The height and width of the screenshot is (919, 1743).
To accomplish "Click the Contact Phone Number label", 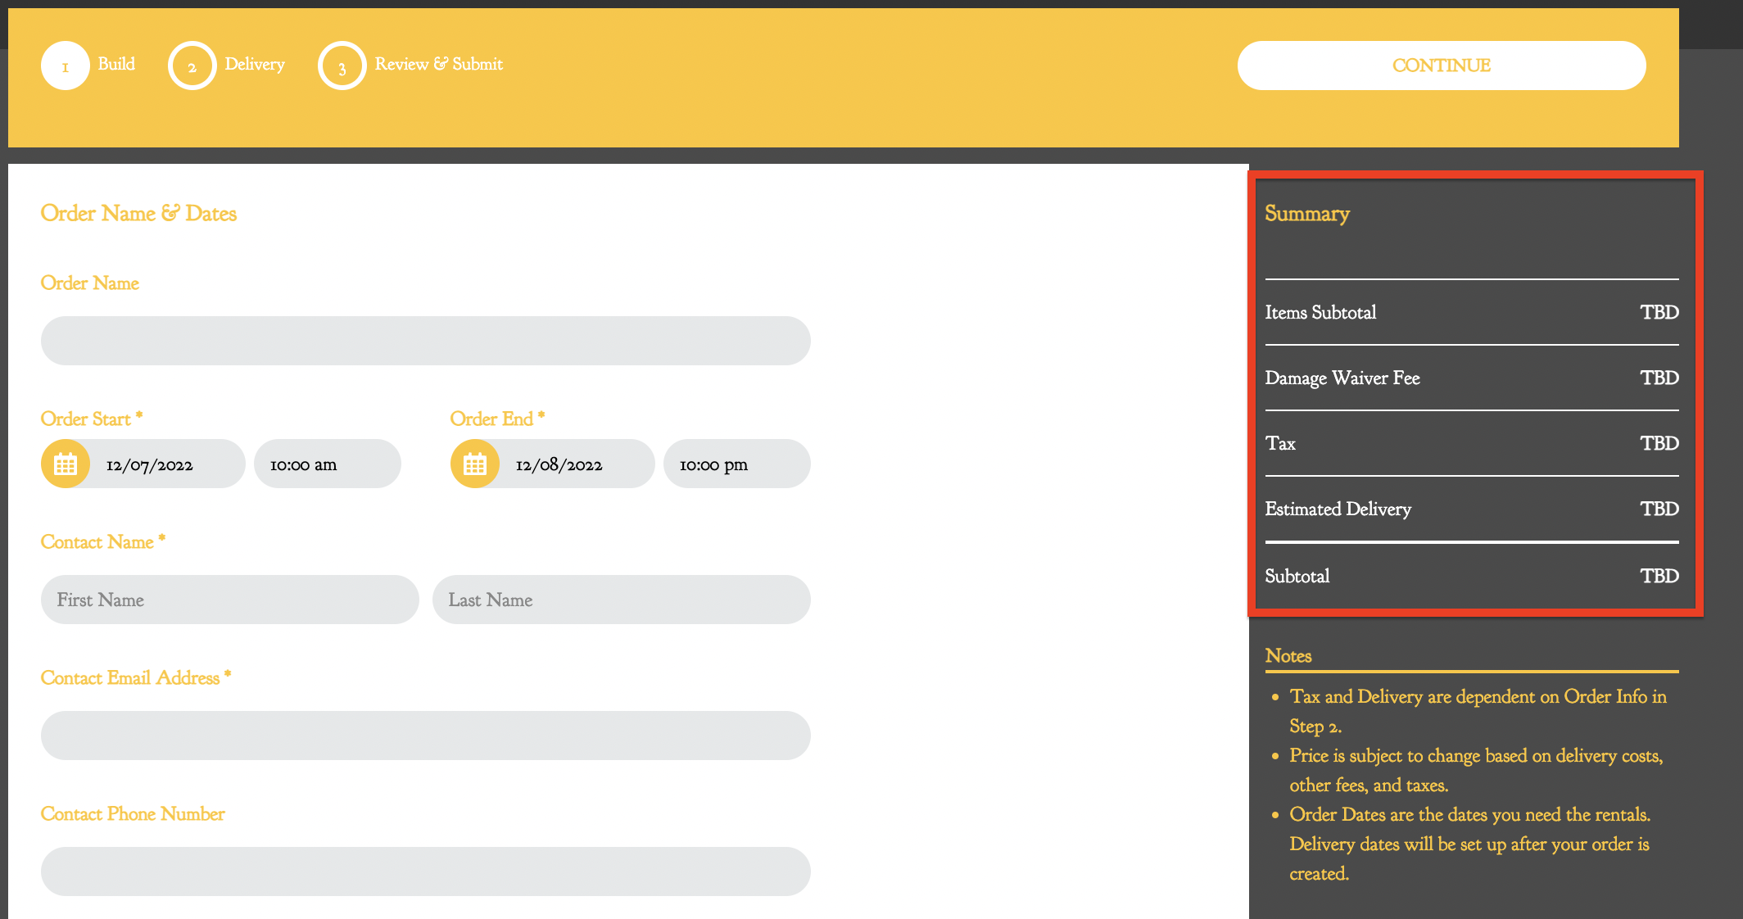I will click(133, 813).
